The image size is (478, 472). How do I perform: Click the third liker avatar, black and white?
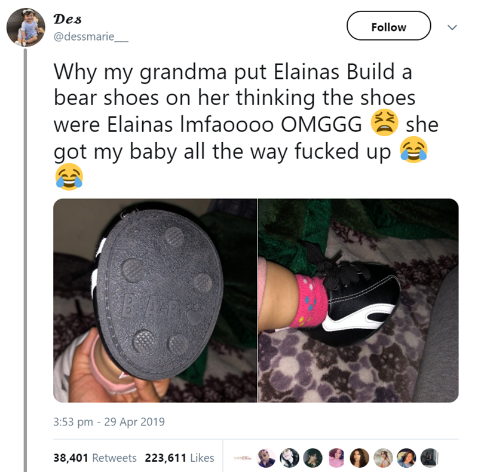tap(290, 458)
